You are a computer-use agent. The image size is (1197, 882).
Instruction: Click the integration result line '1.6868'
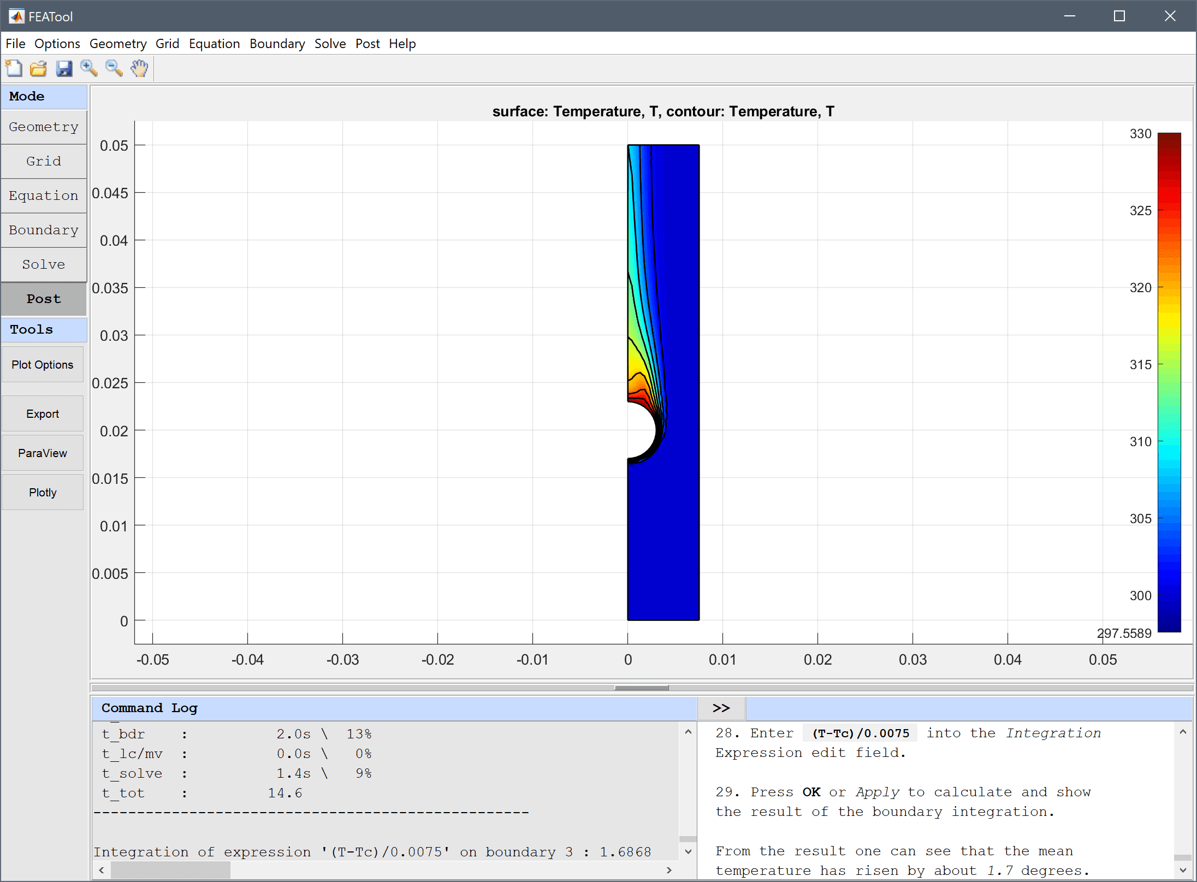click(373, 851)
